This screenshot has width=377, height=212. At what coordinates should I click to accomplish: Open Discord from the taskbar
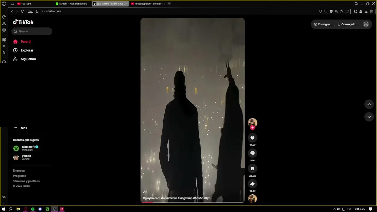click(40, 209)
